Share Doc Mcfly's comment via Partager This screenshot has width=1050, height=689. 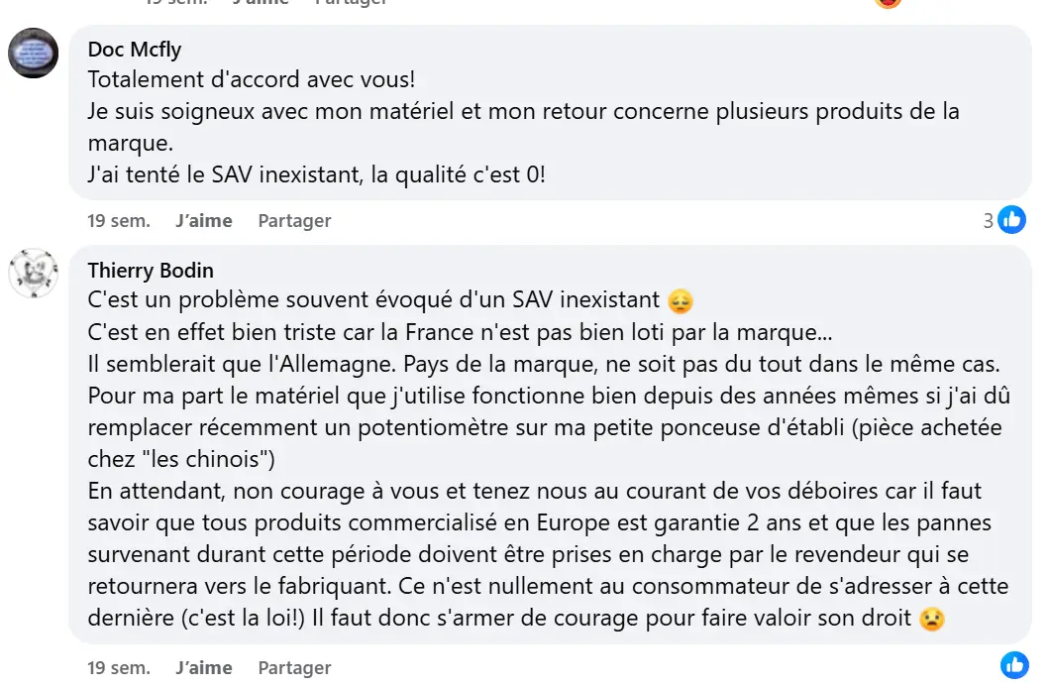[x=294, y=221]
